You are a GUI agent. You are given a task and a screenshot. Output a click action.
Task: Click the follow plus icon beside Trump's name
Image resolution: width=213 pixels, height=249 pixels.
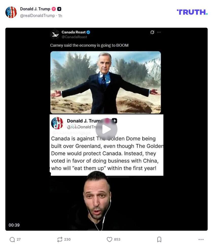(59, 9)
